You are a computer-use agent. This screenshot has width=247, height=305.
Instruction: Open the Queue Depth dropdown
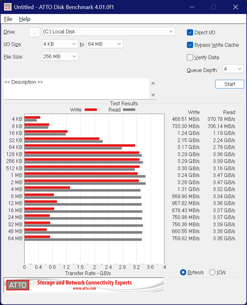pos(233,69)
